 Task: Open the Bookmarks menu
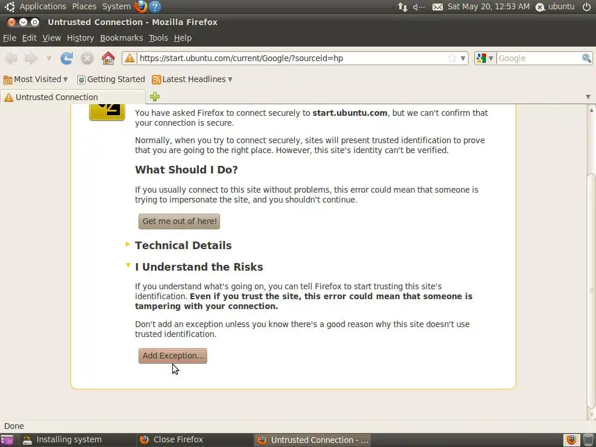121,38
